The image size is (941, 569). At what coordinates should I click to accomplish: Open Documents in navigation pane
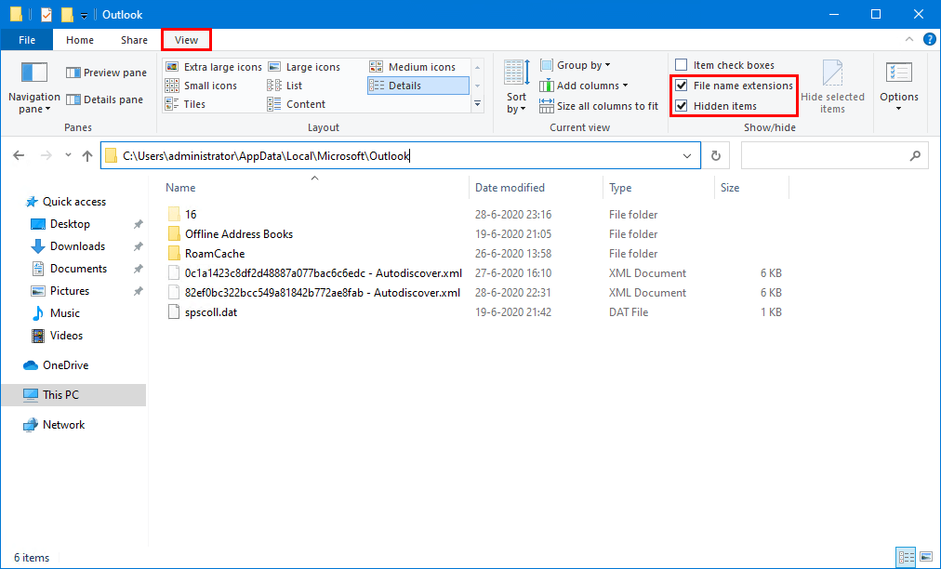click(79, 269)
